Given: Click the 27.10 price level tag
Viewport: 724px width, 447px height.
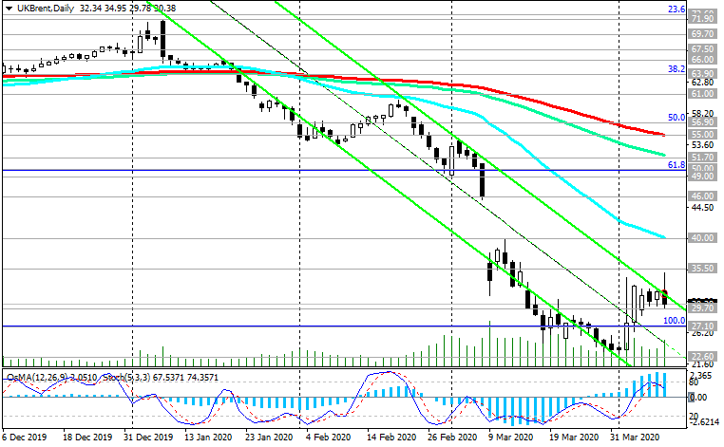Looking at the screenshot, I should tap(702, 326).
